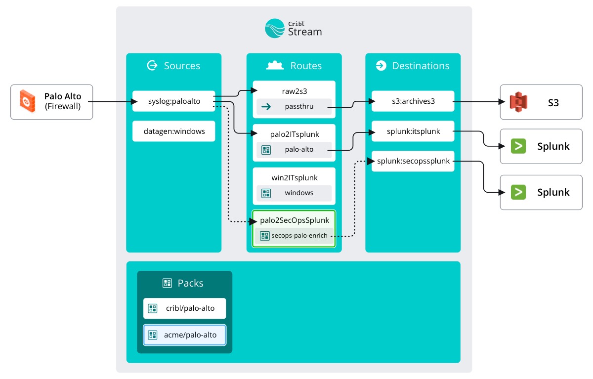This screenshot has width=593, height=379.
Task: Click the passthru pipeline arrow icon
Action: tap(266, 107)
